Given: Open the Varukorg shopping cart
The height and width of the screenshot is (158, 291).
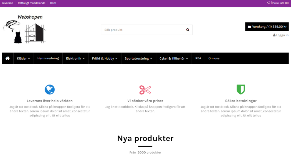Looking at the screenshot, I should coord(267,27).
